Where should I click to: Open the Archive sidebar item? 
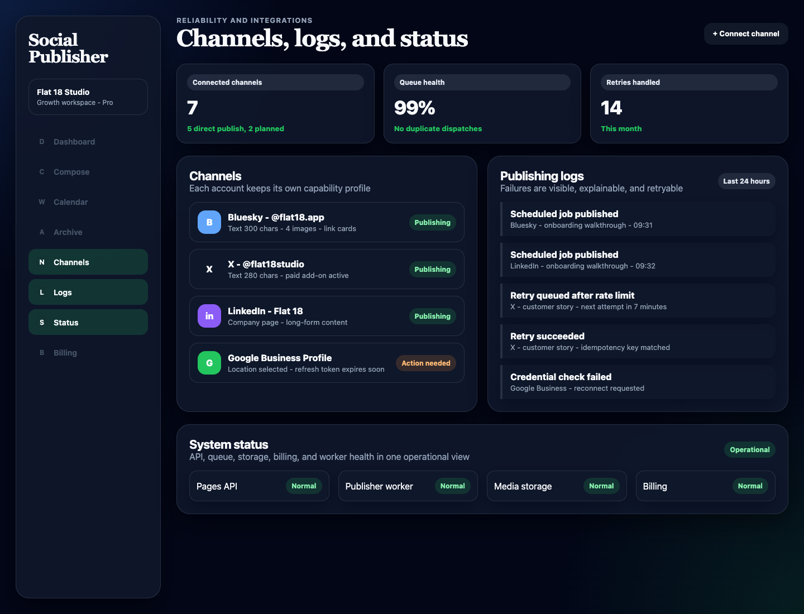click(88, 232)
